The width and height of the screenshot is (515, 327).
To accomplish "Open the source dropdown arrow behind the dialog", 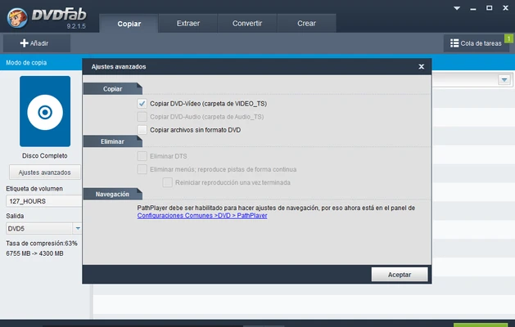I will coord(504,79).
